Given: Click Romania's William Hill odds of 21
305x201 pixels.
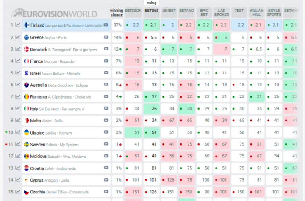Looking at the screenshot, I should 257,96.
